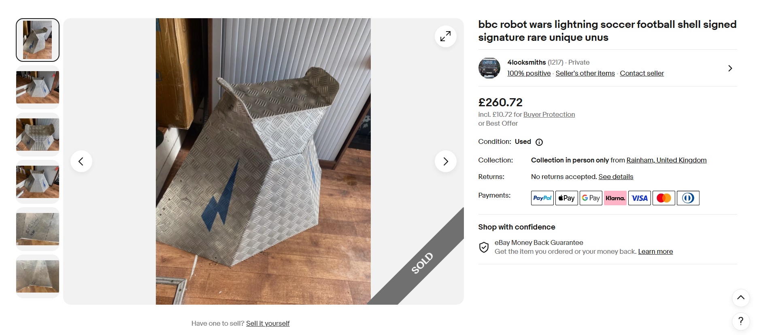Select the last gallery thumbnail
This screenshot has width=759, height=335.
pos(38,276)
